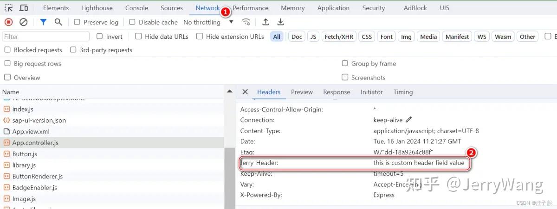Viewport: 557px width, 209px height.
Task: Export HAR file download icon
Action: click(280, 22)
